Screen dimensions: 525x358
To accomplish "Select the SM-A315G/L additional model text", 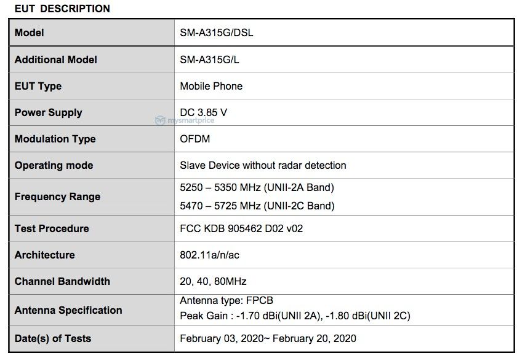I will pos(209,60).
